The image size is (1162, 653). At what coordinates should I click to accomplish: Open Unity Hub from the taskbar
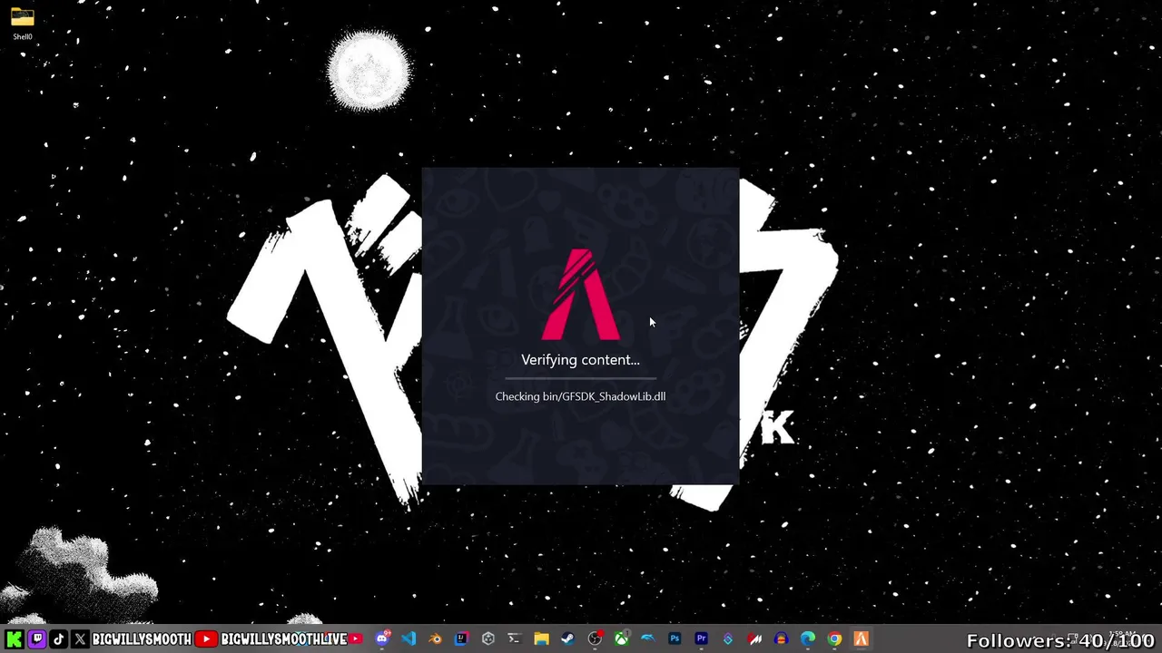487,638
